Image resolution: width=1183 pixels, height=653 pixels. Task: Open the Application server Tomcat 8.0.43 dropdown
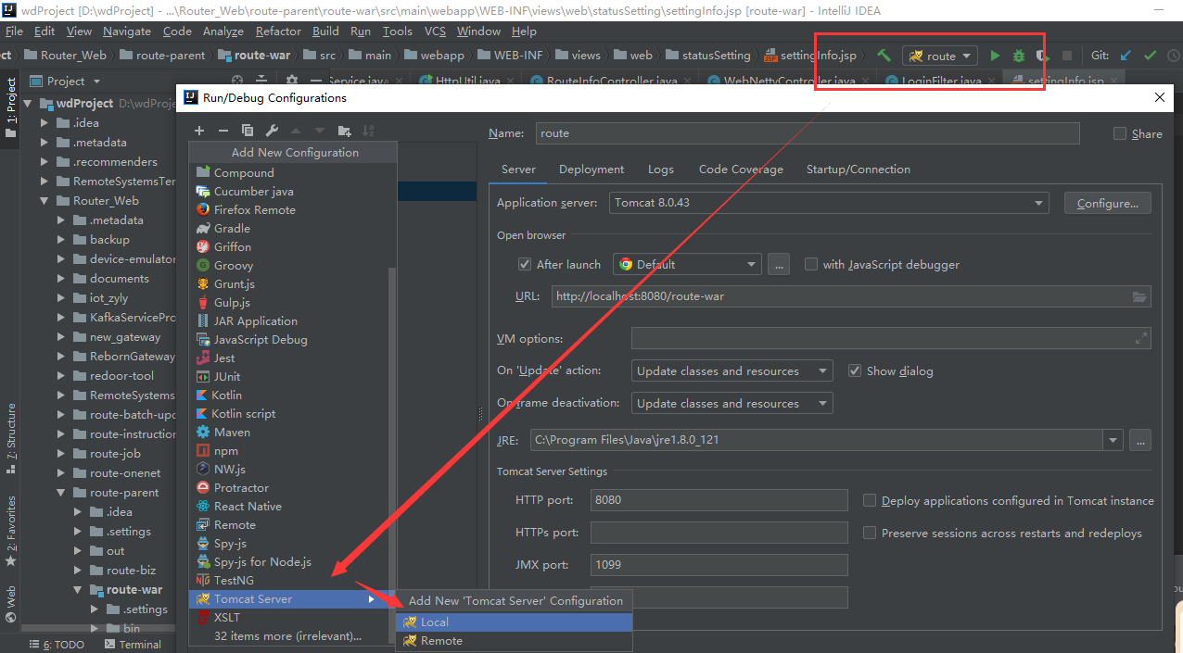pos(829,203)
